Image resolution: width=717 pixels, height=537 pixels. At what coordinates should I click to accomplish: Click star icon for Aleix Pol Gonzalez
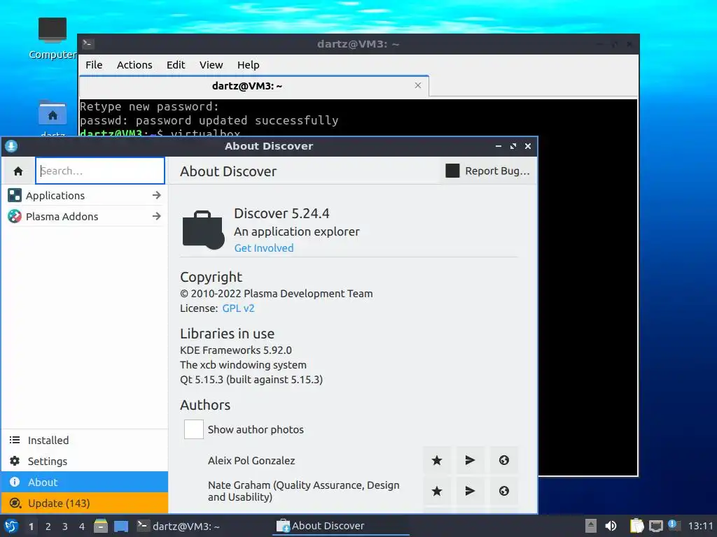437,460
